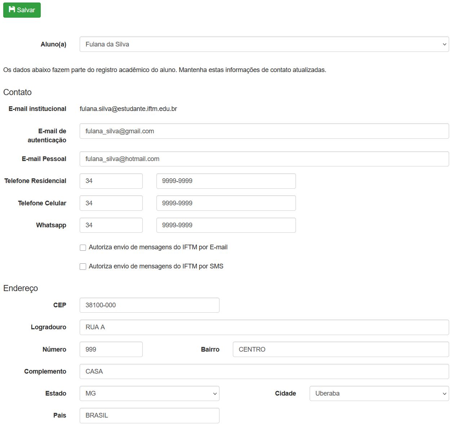The width and height of the screenshot is (452, 428).
Task: Focus the E-mail Pessoal input field
Action: [x=264, y=159]
